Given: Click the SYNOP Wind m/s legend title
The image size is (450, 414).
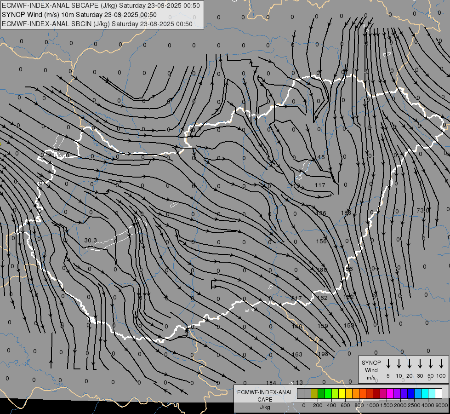Looking at the screenshot, I should (371, 370).
